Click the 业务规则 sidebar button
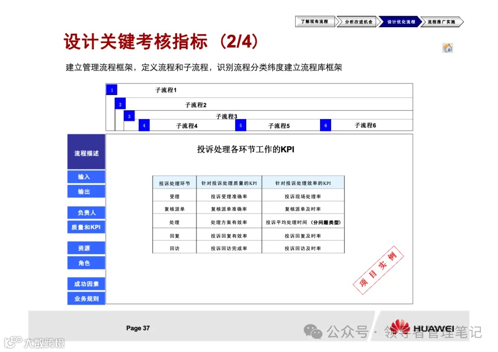 point(86,298)
